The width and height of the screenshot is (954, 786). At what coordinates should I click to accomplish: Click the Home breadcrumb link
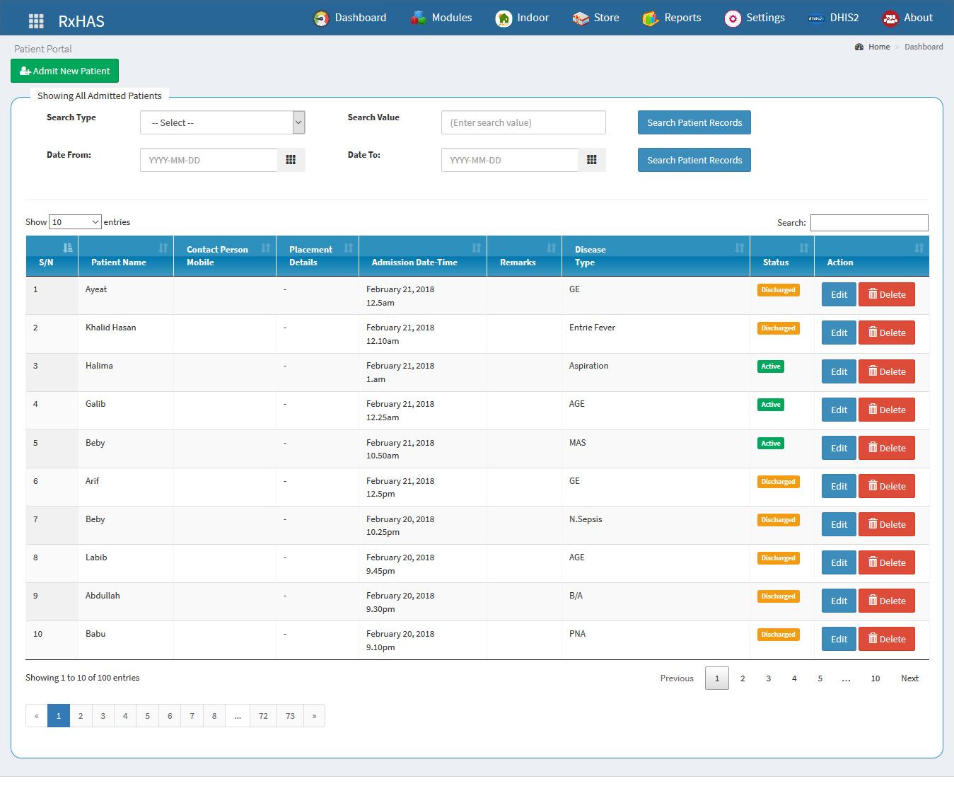[878, 47]
